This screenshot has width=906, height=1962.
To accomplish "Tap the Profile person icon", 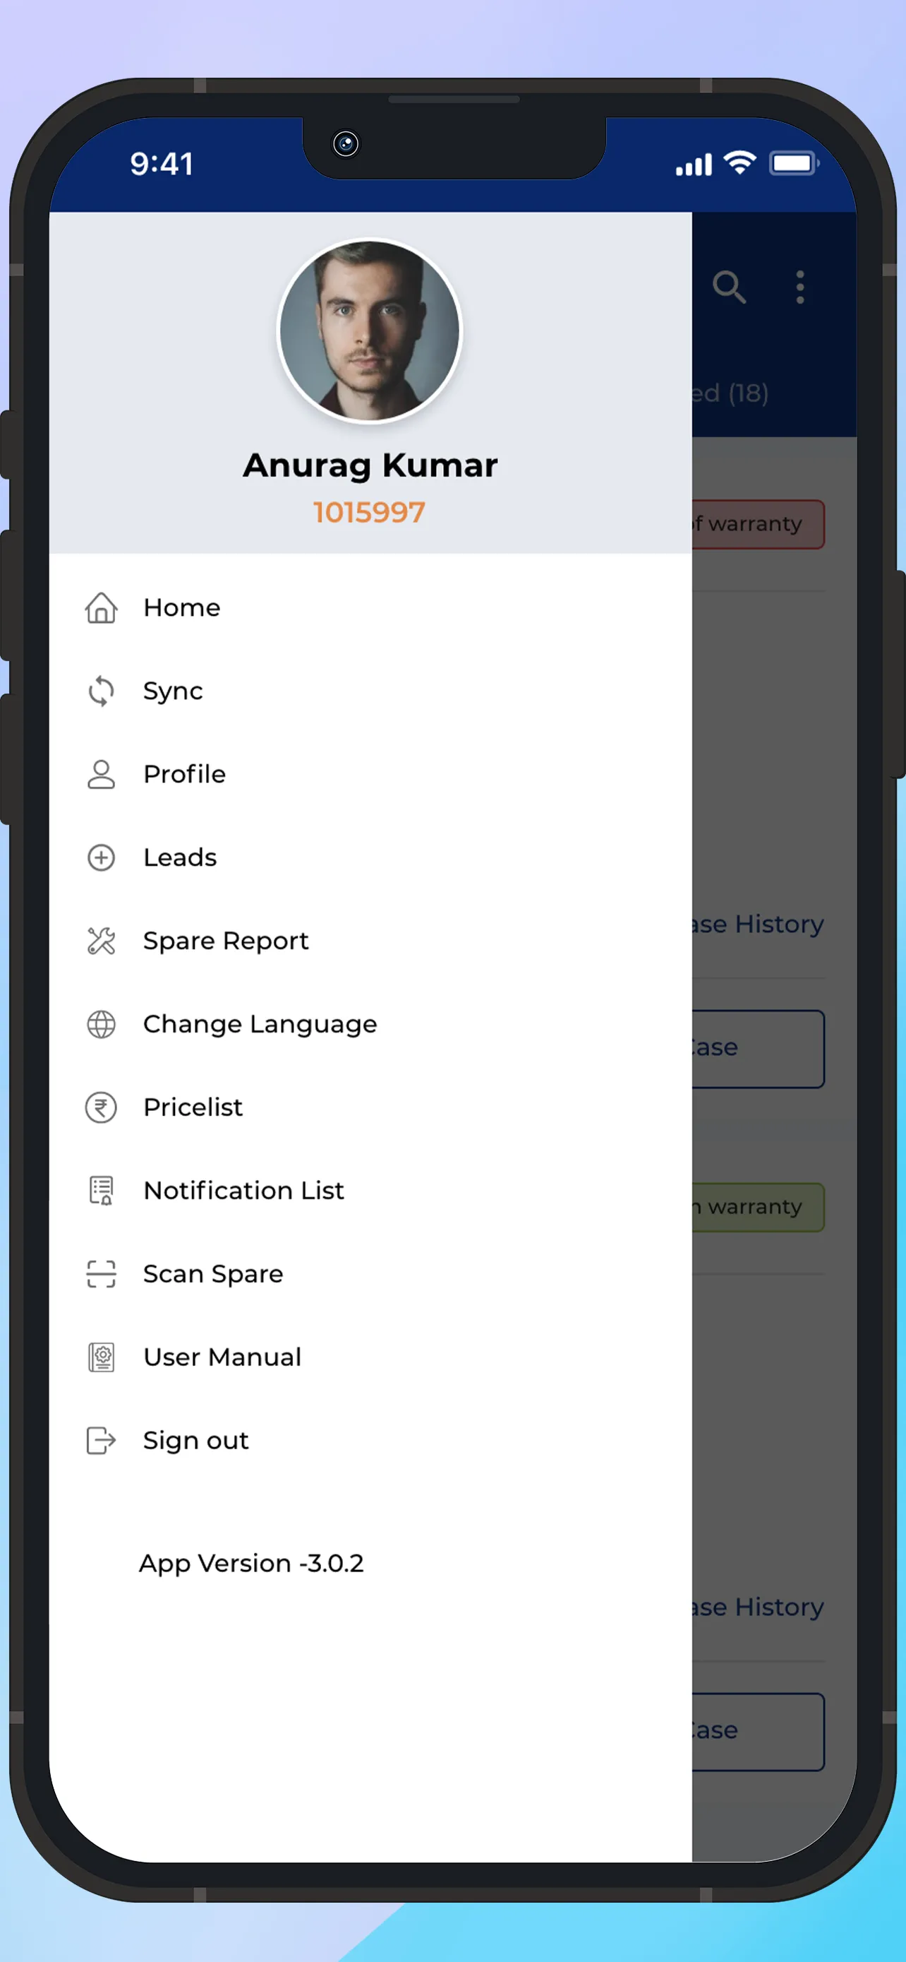I will tap(101, 774).
